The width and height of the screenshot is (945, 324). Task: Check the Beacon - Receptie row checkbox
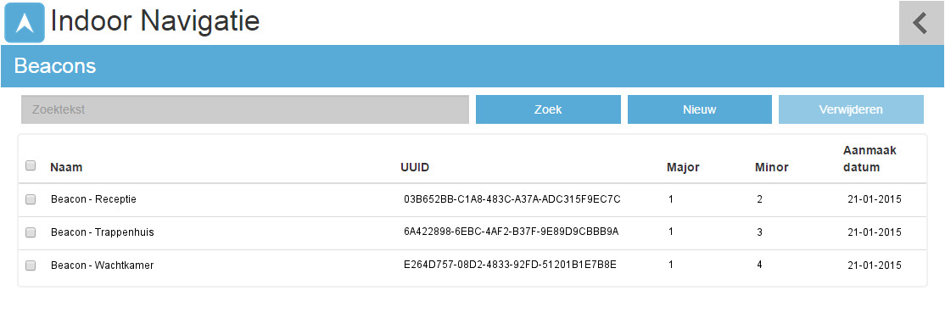(31, 199)
